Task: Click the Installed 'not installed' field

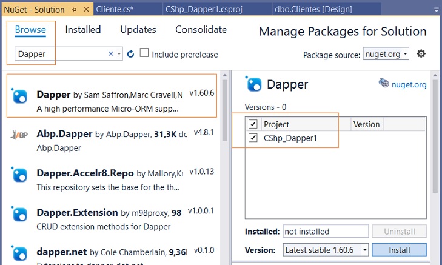Action: 326,232
